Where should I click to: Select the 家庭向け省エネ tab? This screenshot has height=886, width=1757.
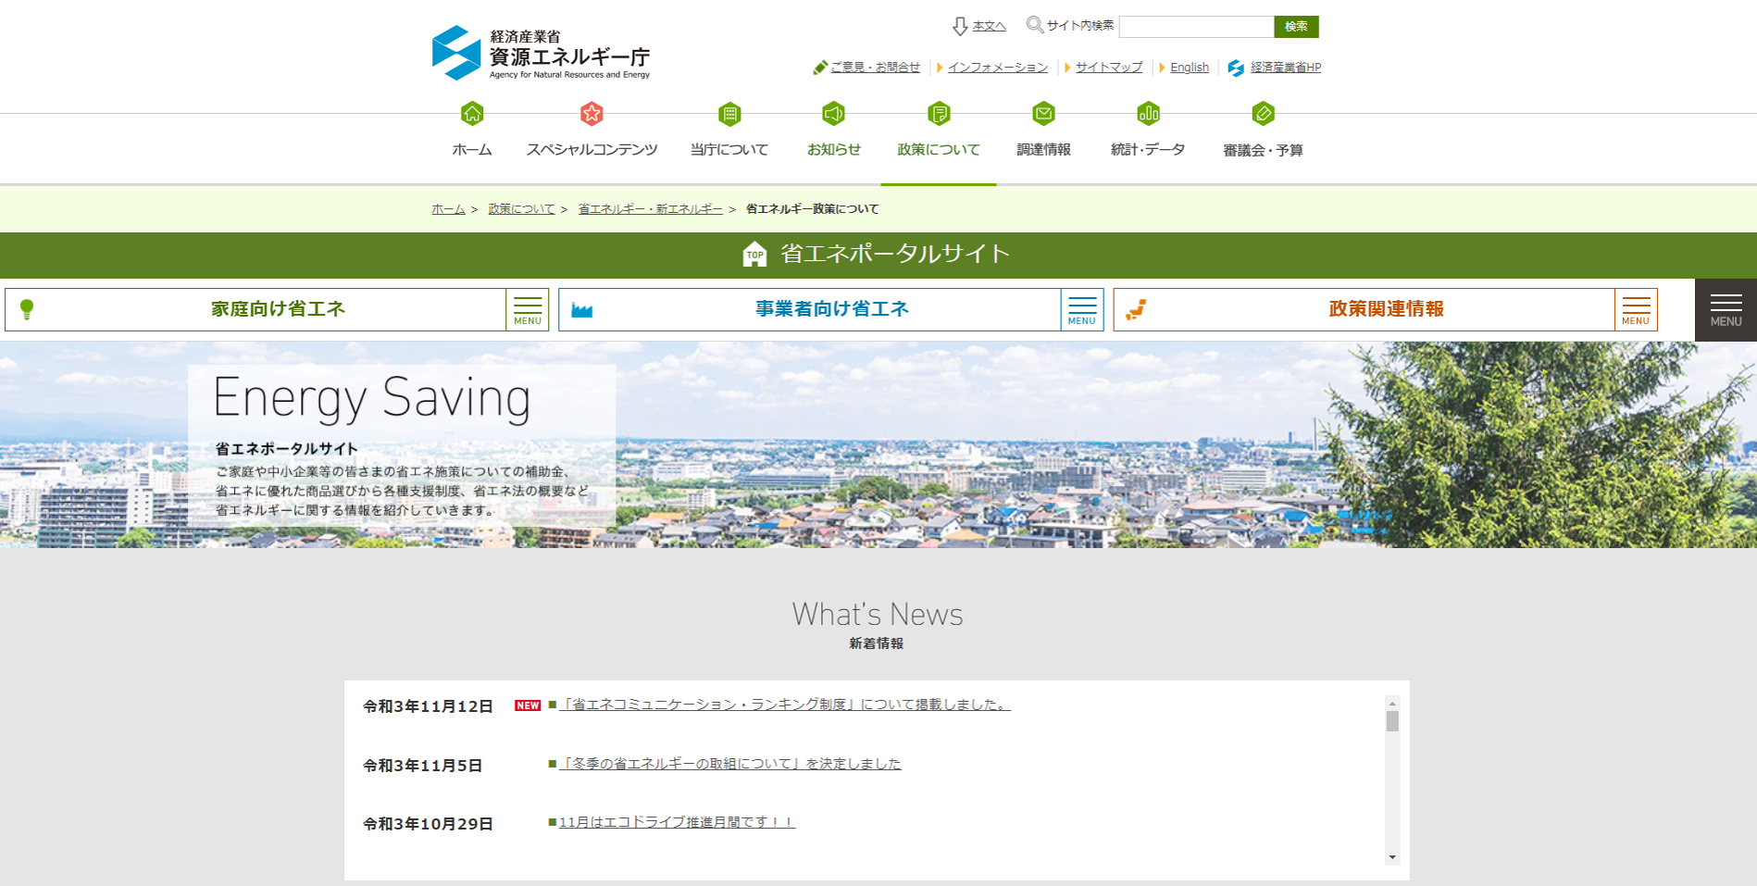click(x=278, y=309)
